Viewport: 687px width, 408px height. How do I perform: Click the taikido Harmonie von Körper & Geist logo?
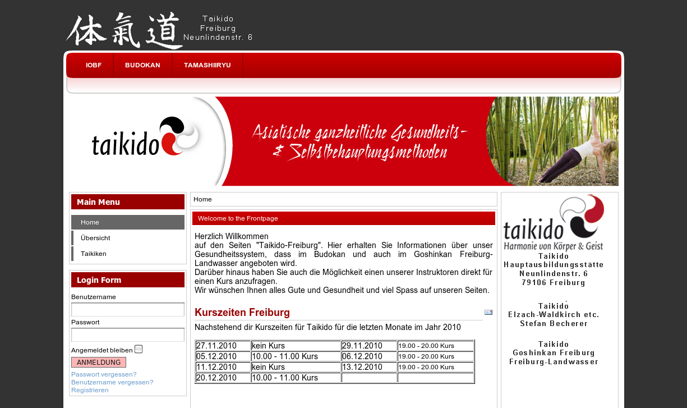(x=554, y=222)
